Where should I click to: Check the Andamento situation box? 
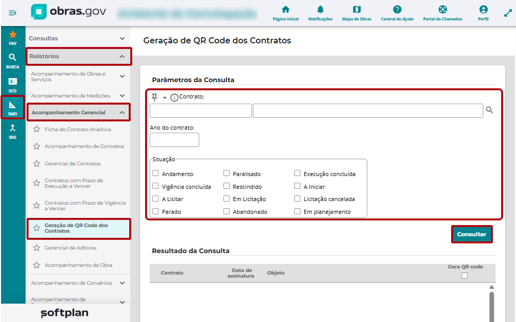pos(156,173)
